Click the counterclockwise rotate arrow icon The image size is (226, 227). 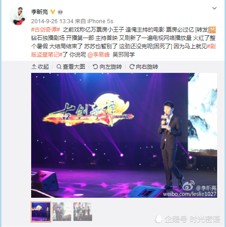tap(95, 67)
